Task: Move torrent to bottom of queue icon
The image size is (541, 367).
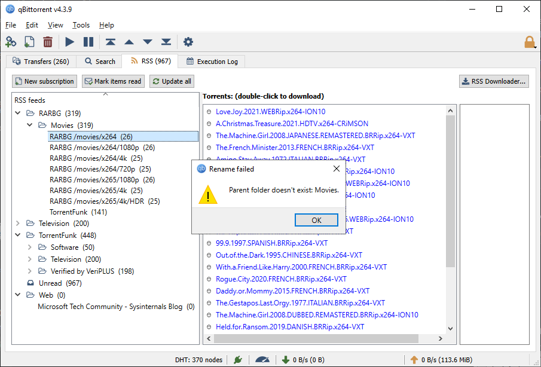Action: (166, 42)
